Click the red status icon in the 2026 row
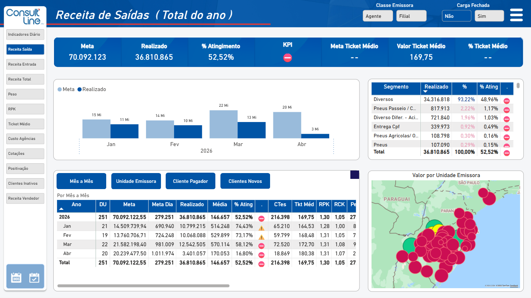The height and width of the screenshot is (298, 531). tap(261, 219)
